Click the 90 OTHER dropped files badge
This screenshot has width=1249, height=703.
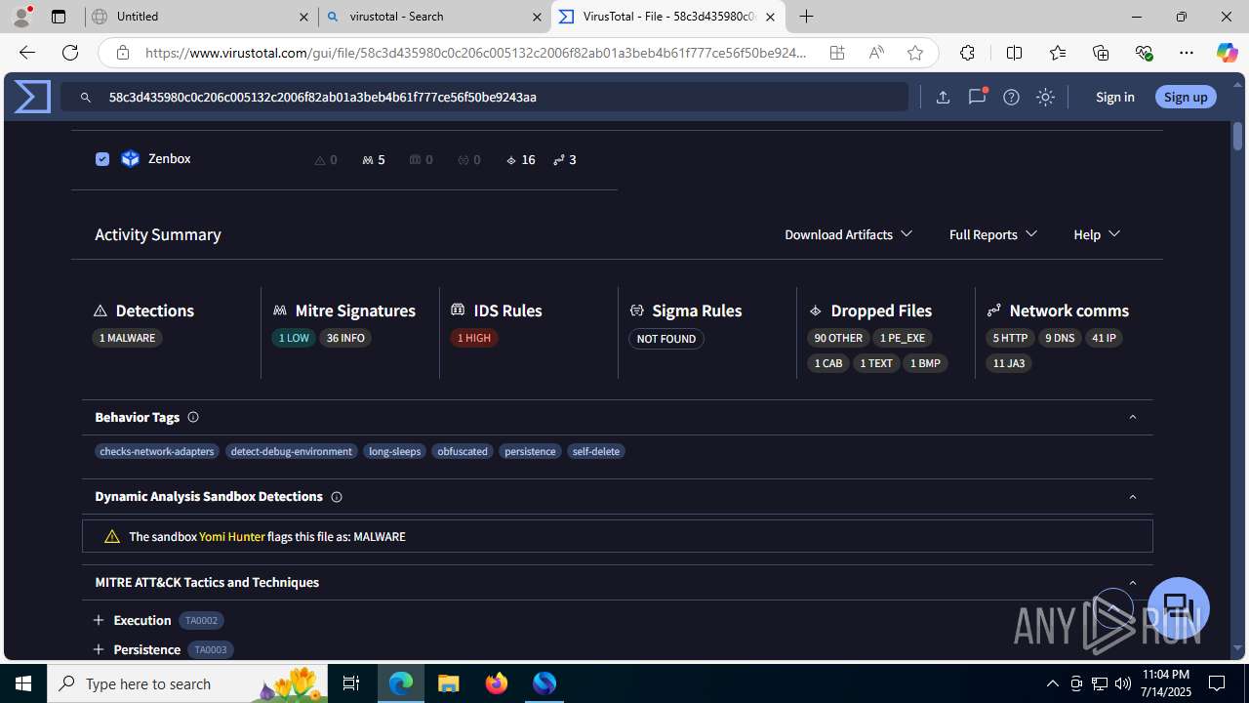pyautogui.click(x=838, y=338)
